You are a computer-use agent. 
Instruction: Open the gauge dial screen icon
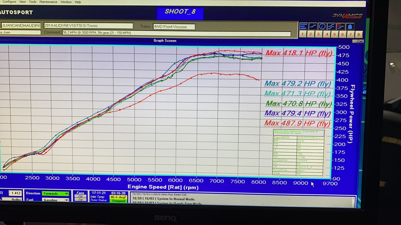(x=322, y=26)
